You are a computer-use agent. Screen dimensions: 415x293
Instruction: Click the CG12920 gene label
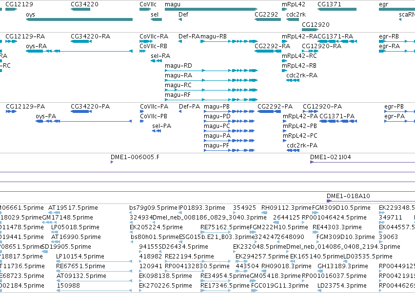point(316,24)
